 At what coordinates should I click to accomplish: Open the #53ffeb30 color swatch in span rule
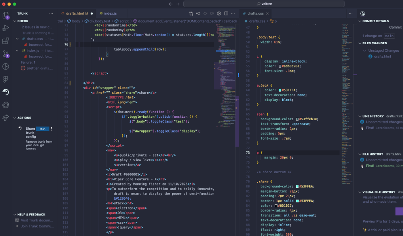point(297,119)
